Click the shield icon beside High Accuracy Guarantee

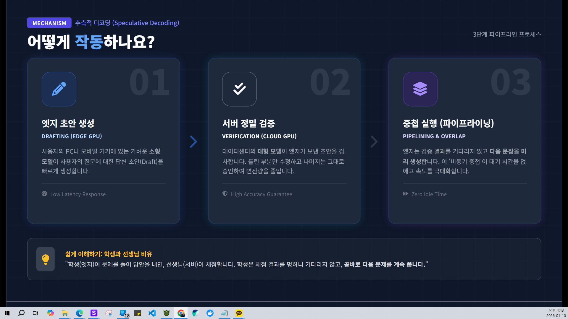(225, 194)
